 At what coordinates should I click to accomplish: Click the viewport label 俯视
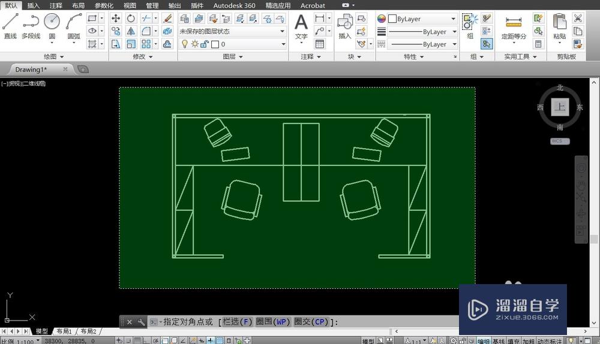15,83
